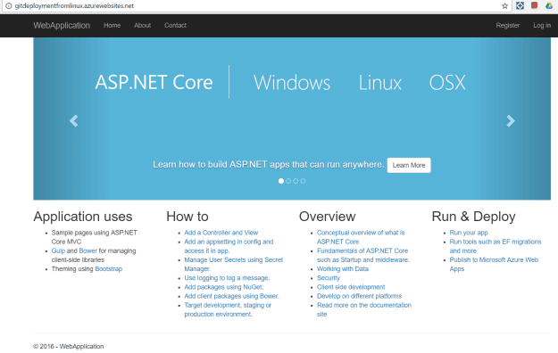This screenshot has height=353, width=558.
Task: Select the second carousel indicator dot
Action: (x=288, y=181)
